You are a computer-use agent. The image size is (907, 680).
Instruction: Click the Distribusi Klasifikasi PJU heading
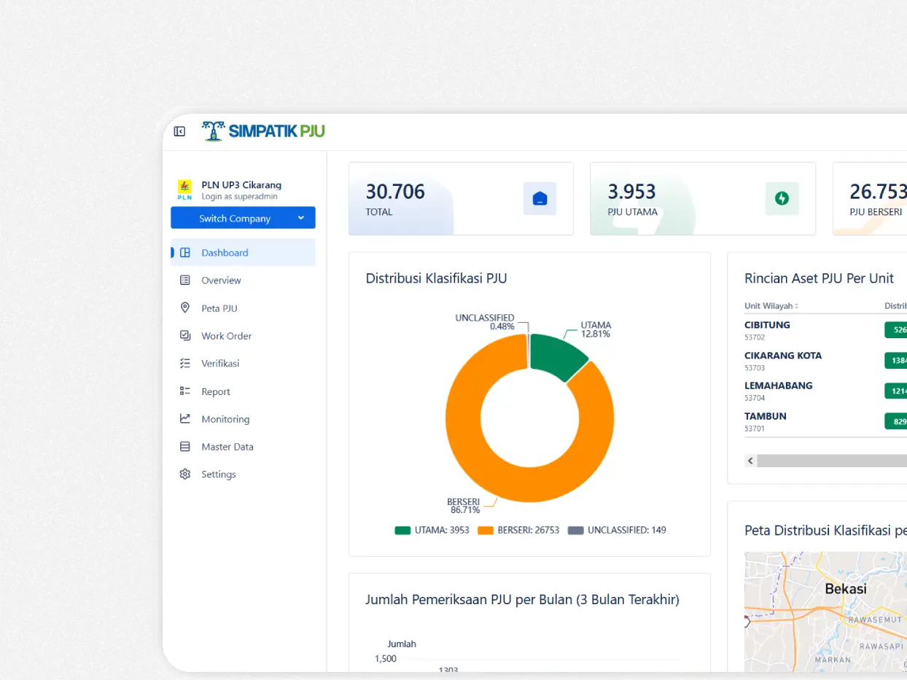[436, 278]
